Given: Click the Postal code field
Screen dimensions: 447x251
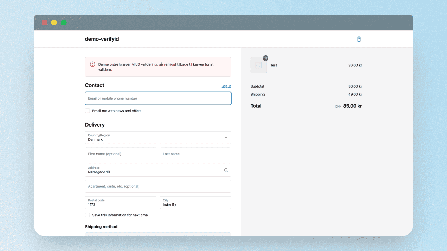Looking at the screenshot, I should tap(120, 203).
